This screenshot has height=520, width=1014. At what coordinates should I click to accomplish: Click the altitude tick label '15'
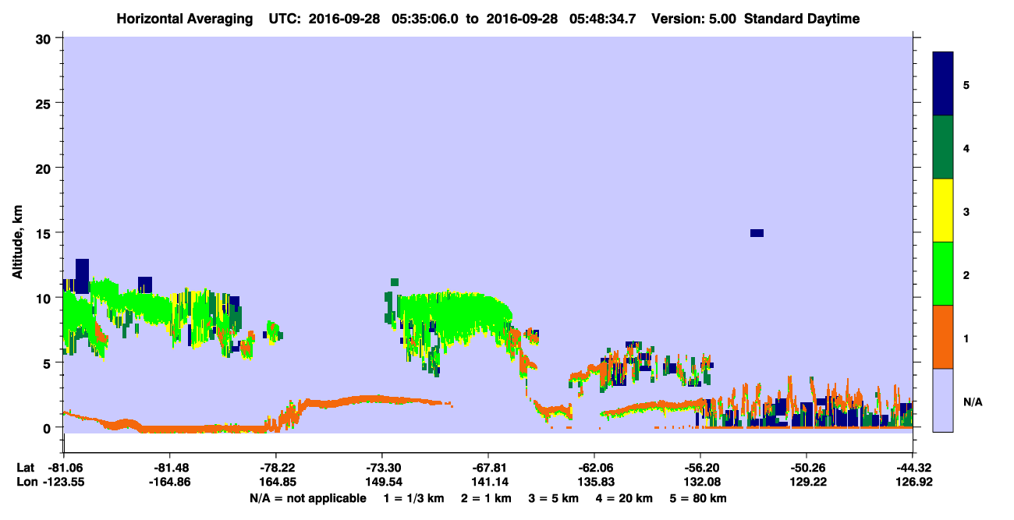[x=45, y=233]
